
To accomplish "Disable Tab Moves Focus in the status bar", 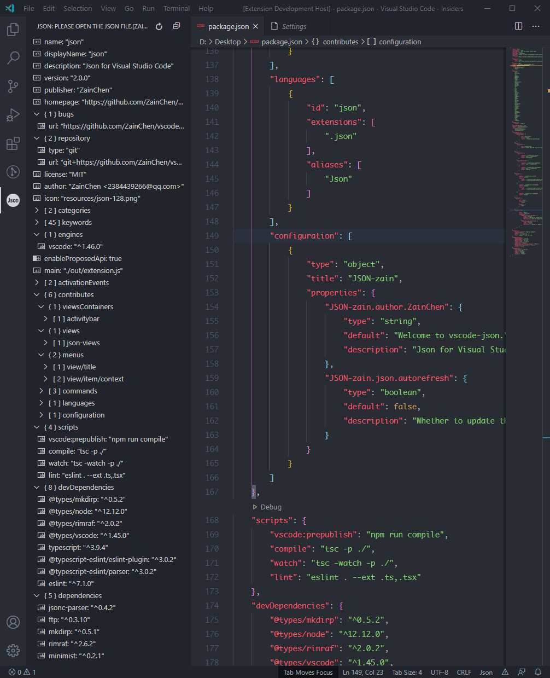I will click(308, 671).
